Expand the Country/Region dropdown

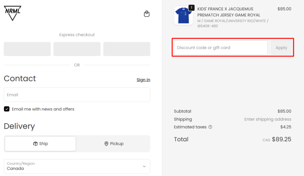pos(77,166)
